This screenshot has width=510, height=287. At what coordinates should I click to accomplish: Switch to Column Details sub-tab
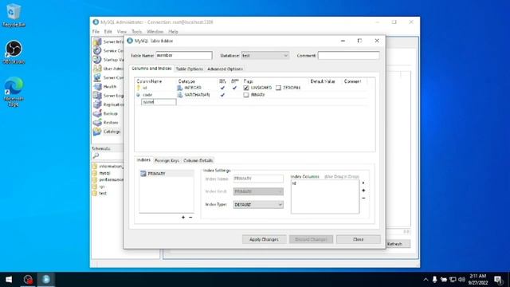pyautogui.click(x=198, y=160)
